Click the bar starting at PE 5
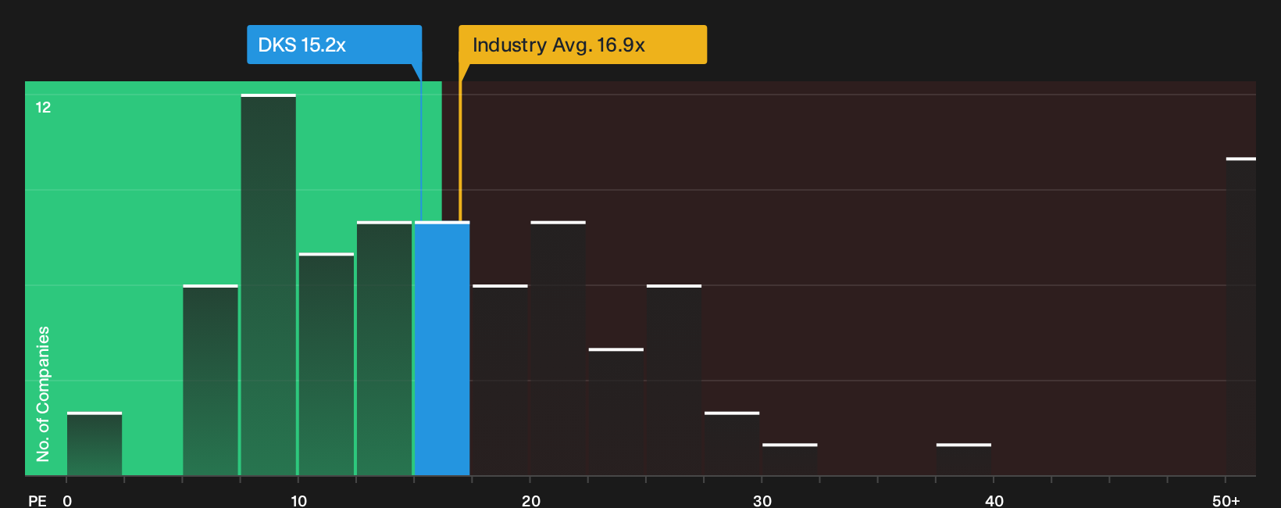 click(x=210, y=380)
